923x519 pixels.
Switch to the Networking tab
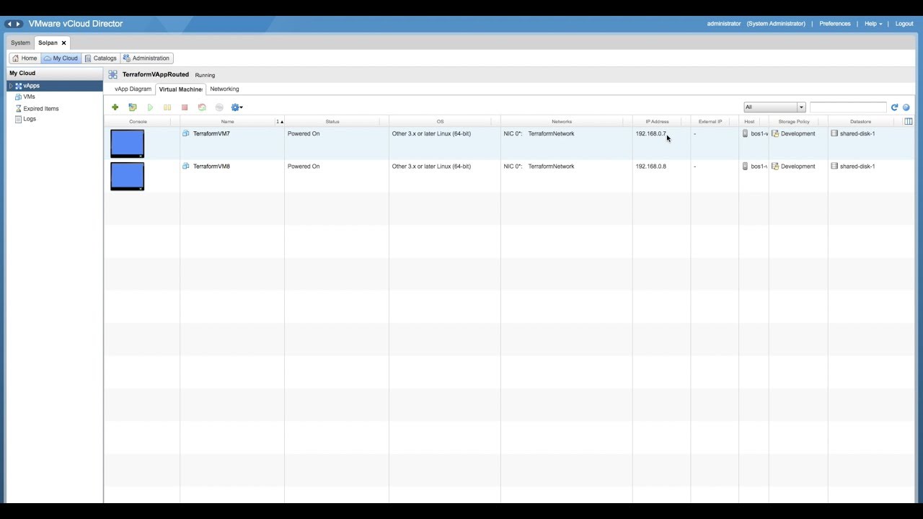tap(224, 89)
